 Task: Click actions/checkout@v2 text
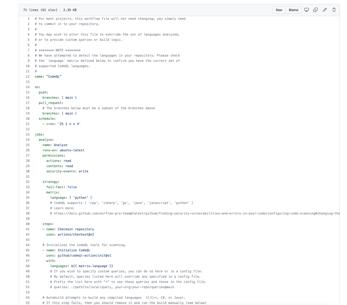click(74, 234)
